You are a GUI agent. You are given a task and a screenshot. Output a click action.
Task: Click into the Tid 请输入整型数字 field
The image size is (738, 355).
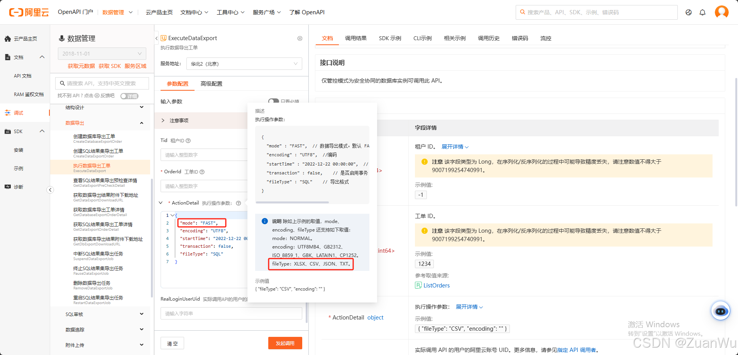pyautogui.click(x=204, y=155)
